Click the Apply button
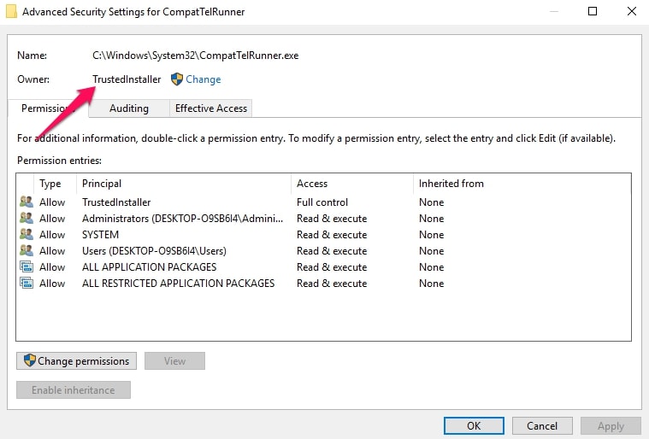The image size is (649, 439). [611, 426]
